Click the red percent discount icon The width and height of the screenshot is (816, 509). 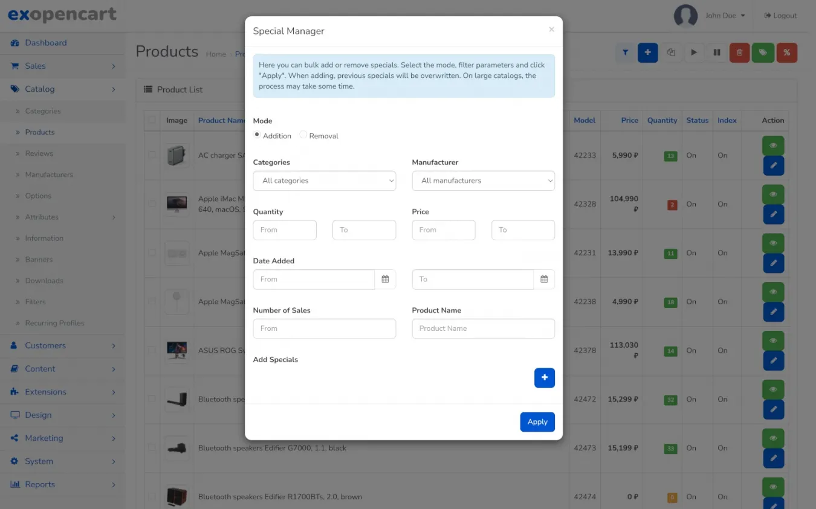[786, 53]
